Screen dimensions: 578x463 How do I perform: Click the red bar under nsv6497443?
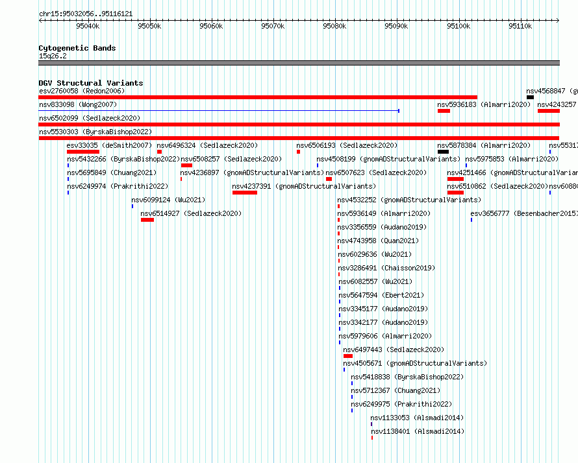[348, 356]
